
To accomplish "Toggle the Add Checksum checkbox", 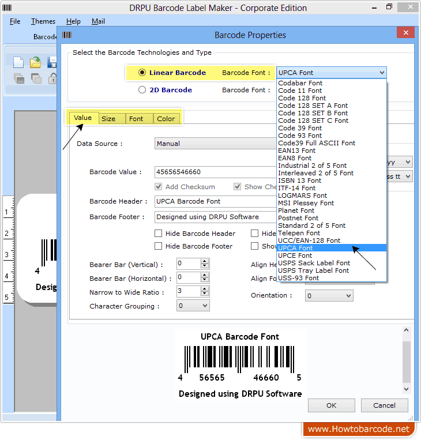I will pos(158,187).
